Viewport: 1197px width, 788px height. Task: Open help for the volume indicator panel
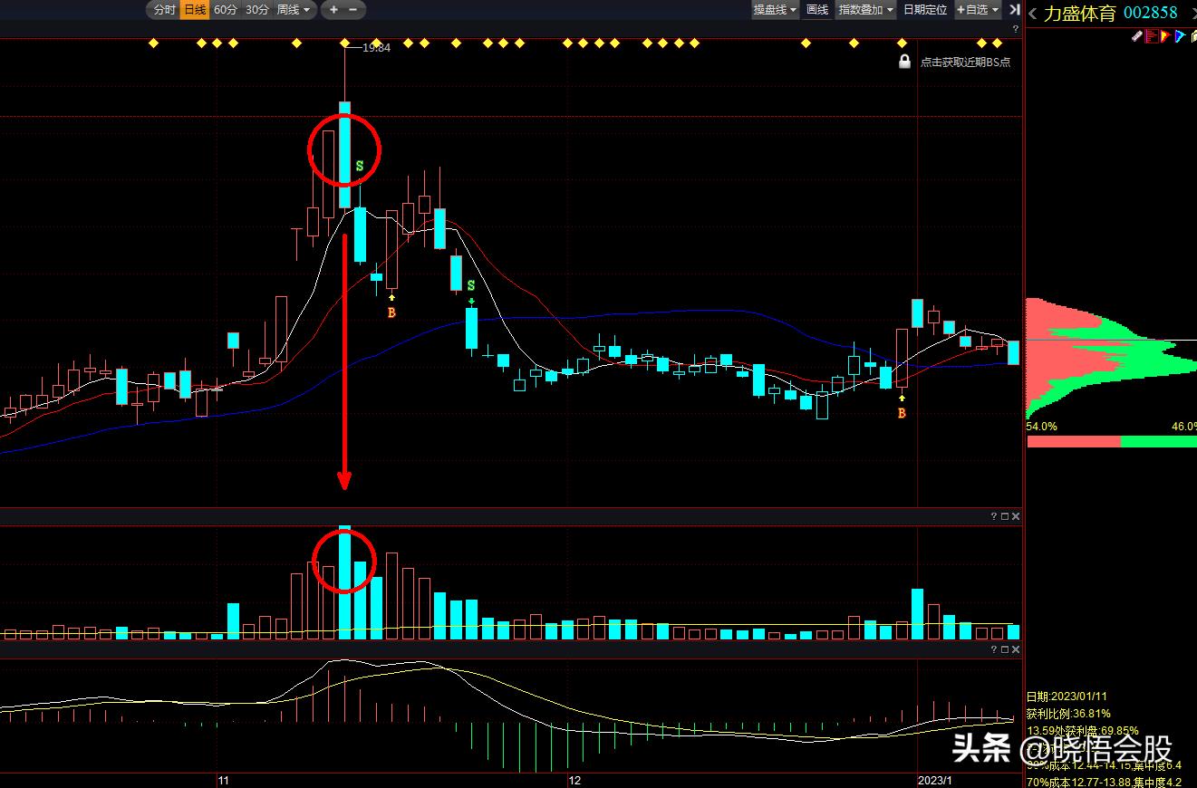pyautogui.click(x=994, y=516)
